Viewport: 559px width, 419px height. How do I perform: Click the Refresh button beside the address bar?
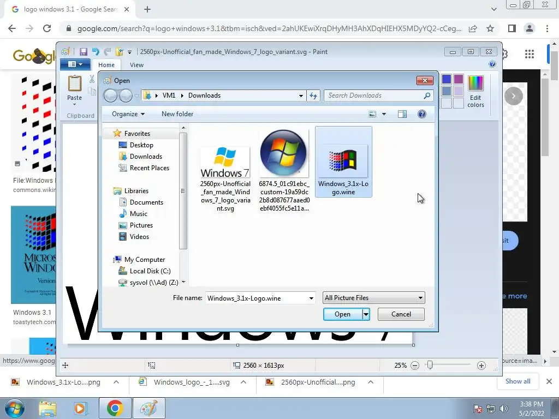(313, 95)
